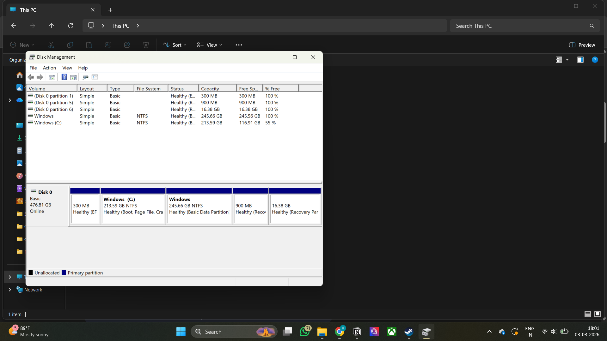
Task: Click the Rescan Disks toolbar icon
Action: point(85,77)
